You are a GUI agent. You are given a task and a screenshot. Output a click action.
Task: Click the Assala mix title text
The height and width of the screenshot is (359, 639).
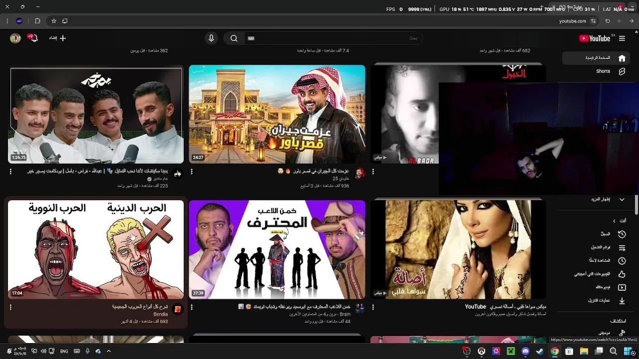(x=506, y=307)
